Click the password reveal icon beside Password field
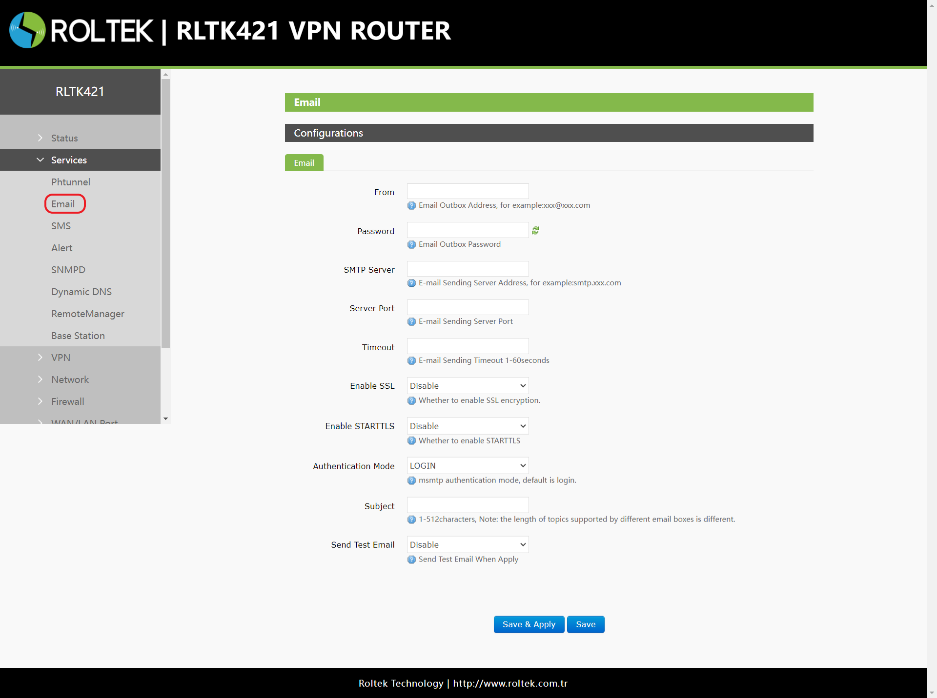Screen dimensions: 937x698 point(535,230)
